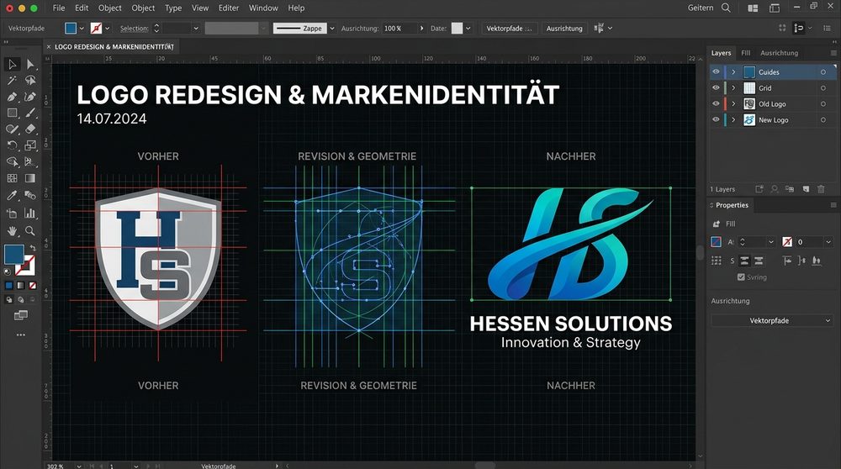Pick the Eyedropper tool

tap(12, 195)
